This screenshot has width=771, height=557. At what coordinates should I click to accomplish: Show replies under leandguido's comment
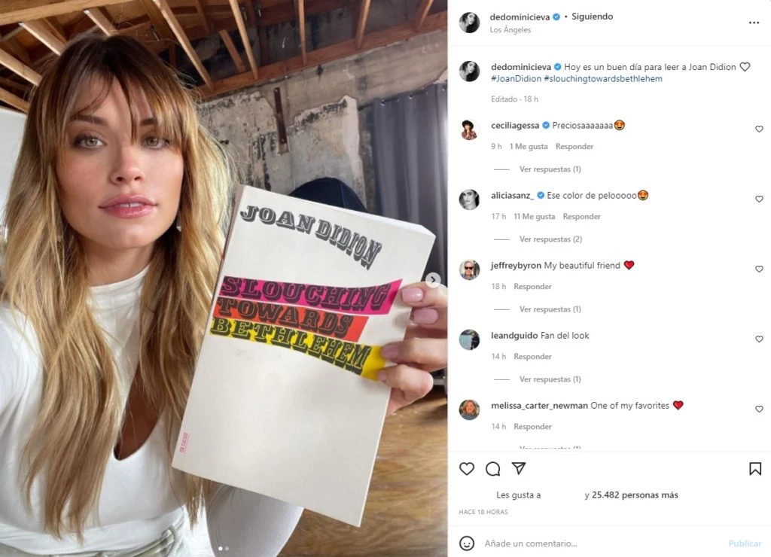[550, 379]
